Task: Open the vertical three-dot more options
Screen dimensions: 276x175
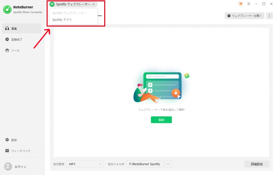Action: click(269, 16)
